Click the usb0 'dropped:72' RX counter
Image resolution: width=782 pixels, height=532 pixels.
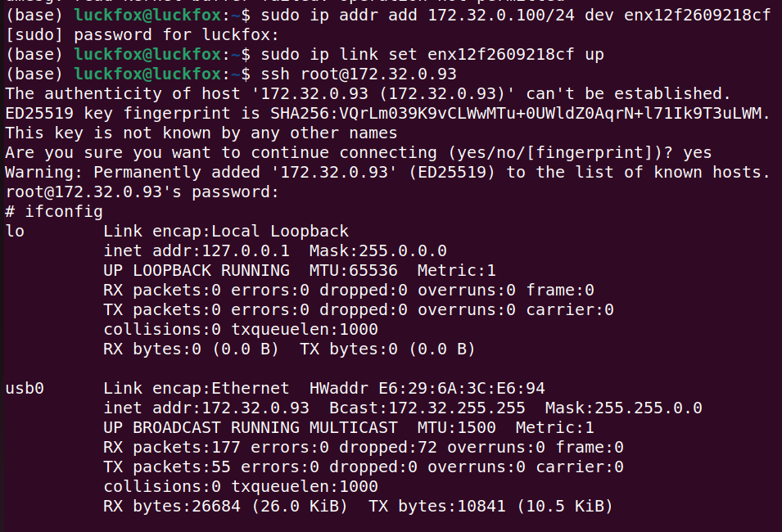tap(388, 447)
